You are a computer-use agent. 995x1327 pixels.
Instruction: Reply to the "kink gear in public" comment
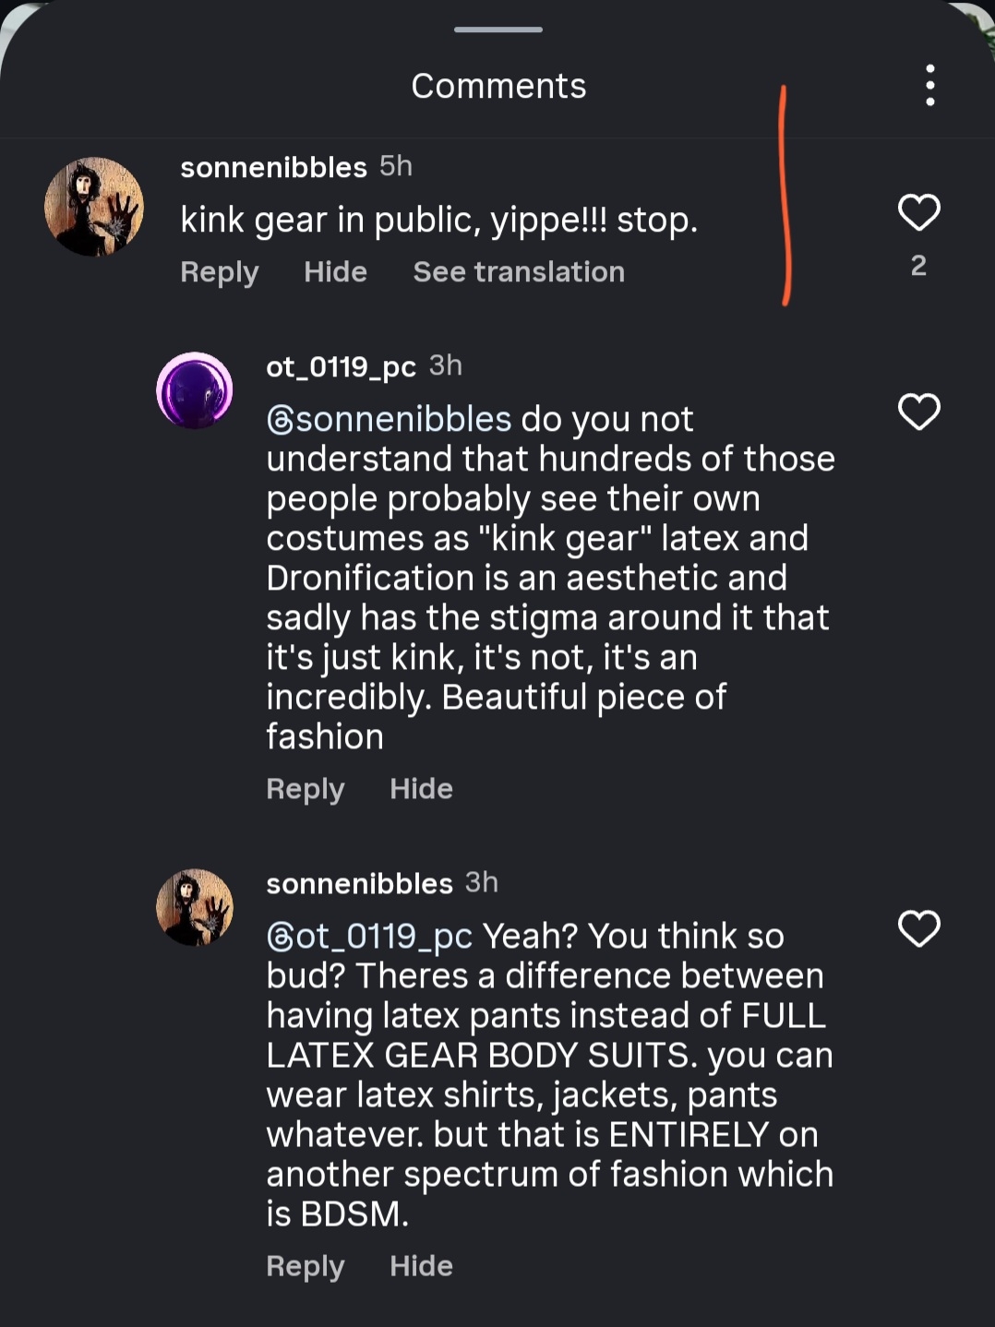coord(219,272)
